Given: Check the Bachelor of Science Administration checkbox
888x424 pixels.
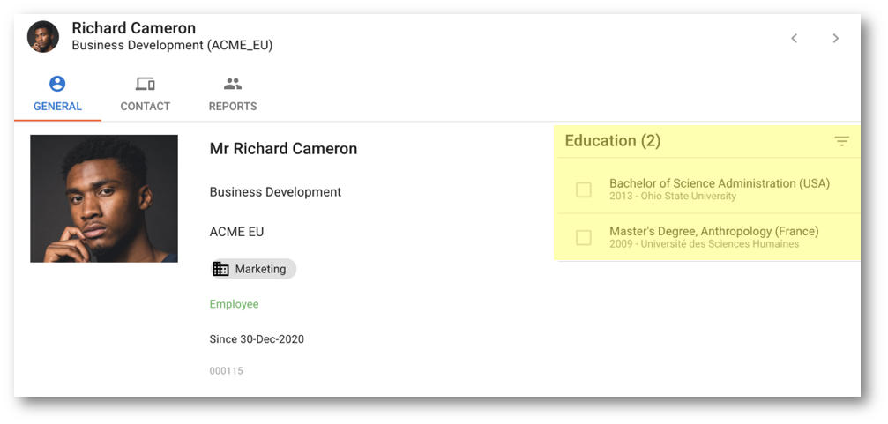Looking at the screenshot, I should click(583, 190).
